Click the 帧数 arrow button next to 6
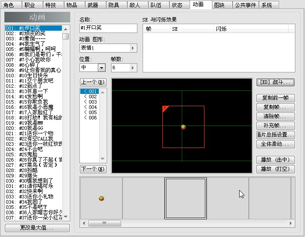Image resolution: width=305 pixels, height=237 pixels. point(133,68)
